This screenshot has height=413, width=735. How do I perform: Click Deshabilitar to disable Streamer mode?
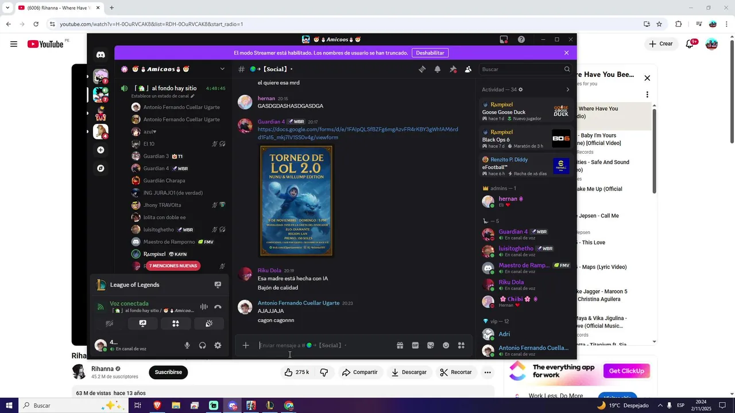(430, 53)
